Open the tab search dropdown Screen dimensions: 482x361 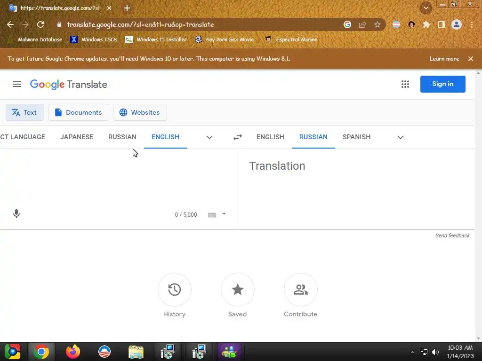426,8
